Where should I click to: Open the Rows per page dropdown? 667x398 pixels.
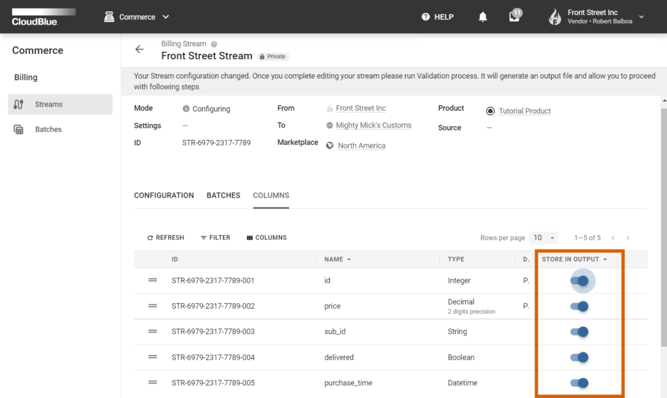pyautogui.click(x=544, y=237)
